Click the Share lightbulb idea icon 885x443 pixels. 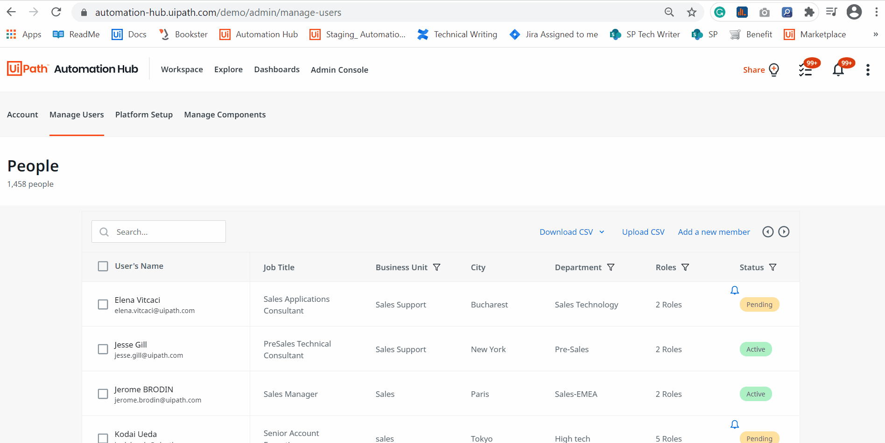(x=774, y=69)
